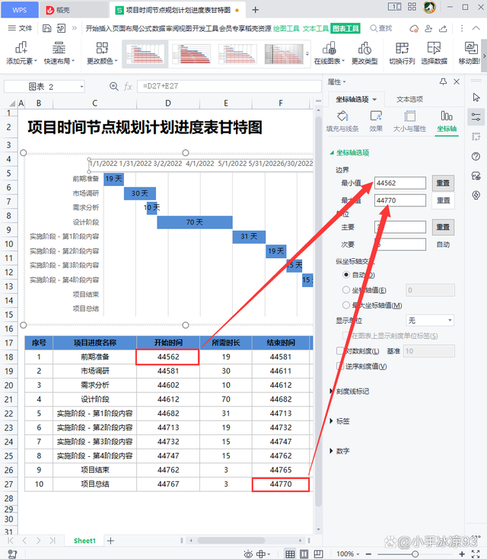Open the 属性 panel title dropdown
The width and height of the screenshot is (487, 559).
point(336,82)
